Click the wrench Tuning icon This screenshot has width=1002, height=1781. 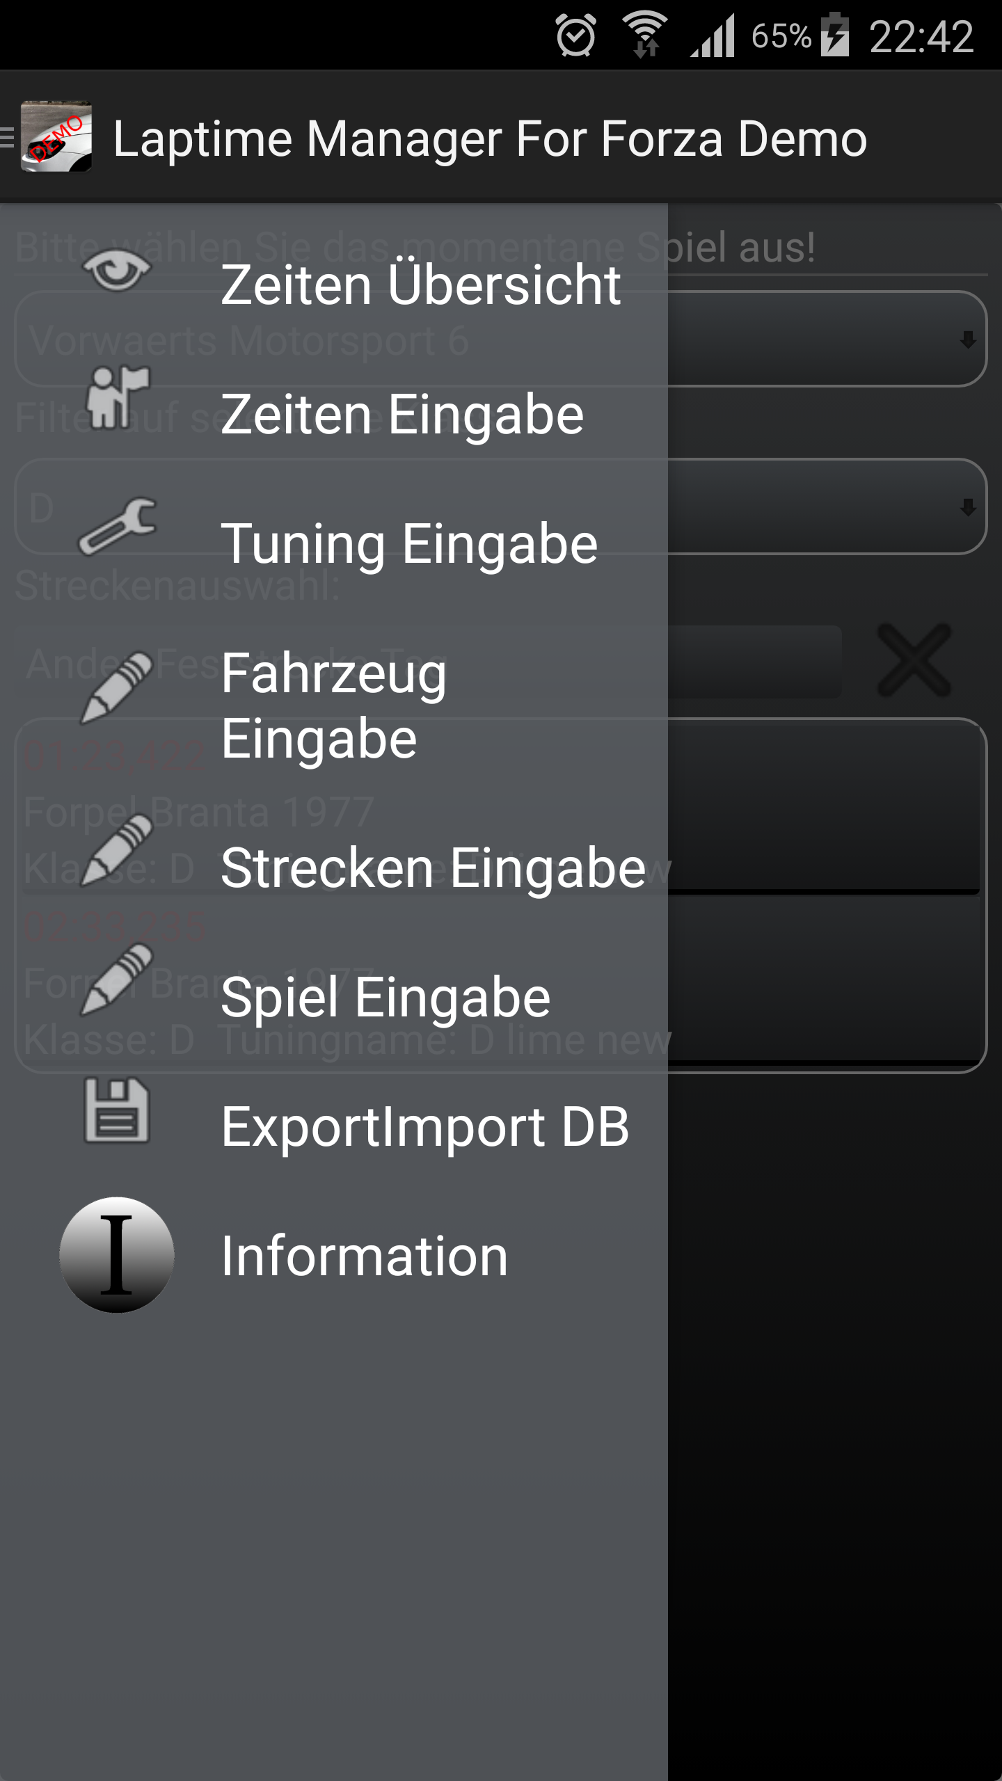(x=117, y=526)
